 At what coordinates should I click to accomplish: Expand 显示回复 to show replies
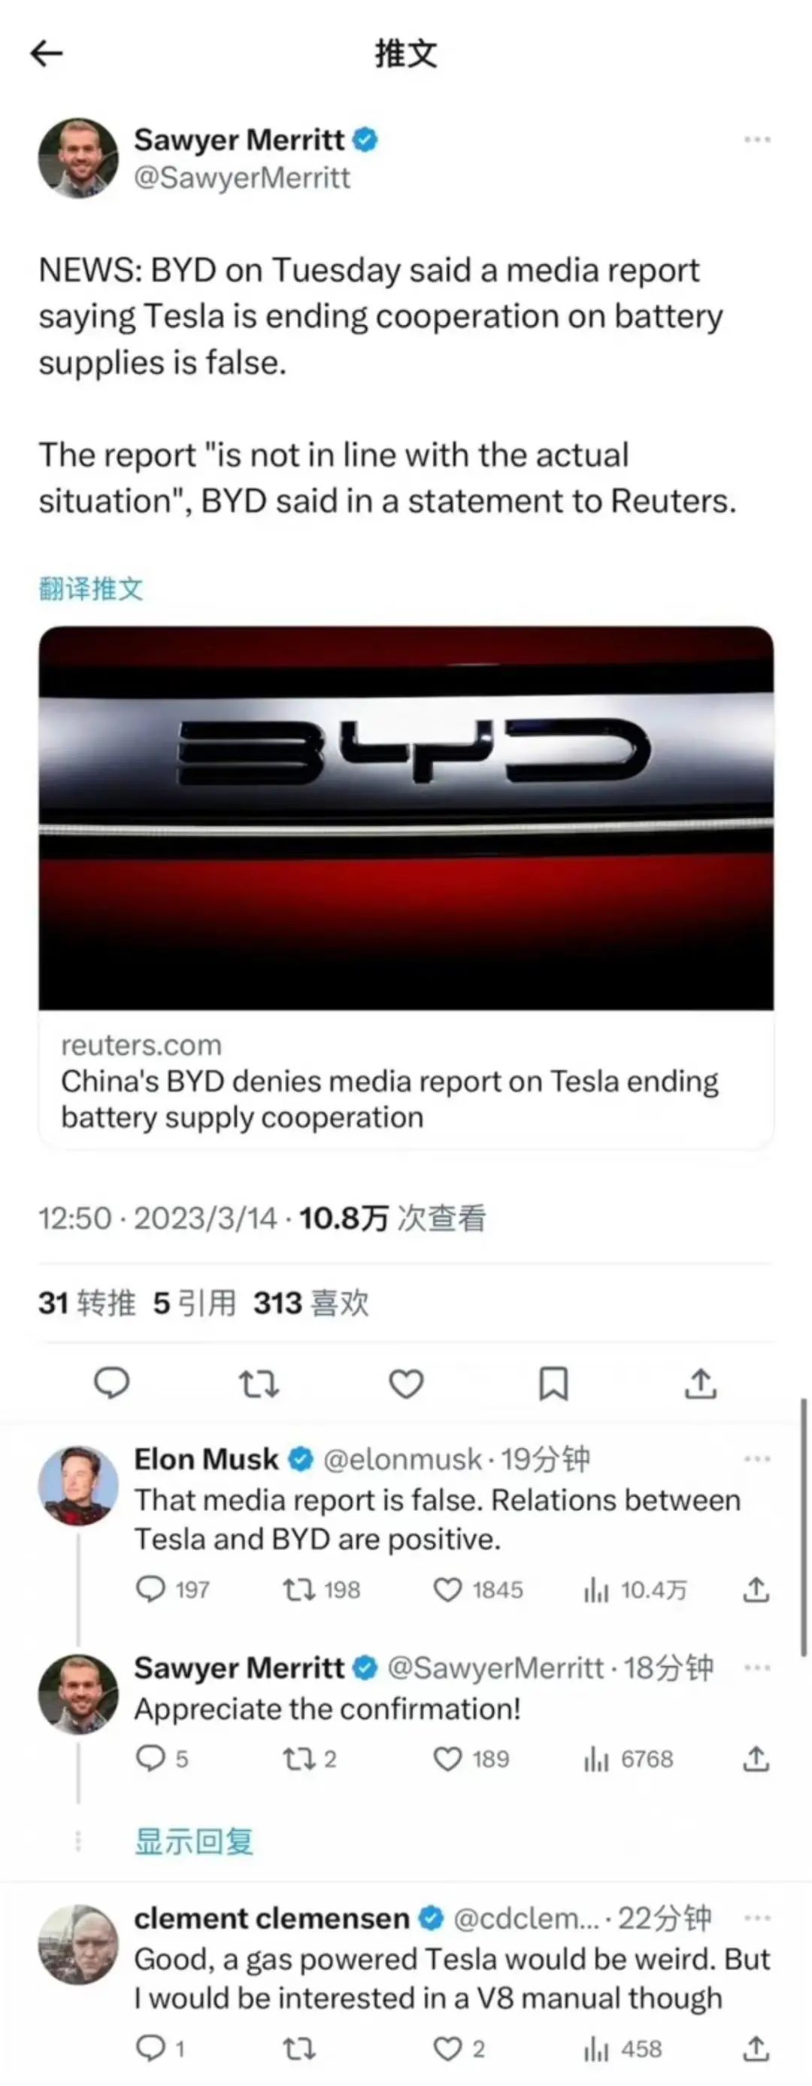pyautogui.click(x=194, y=1841)
